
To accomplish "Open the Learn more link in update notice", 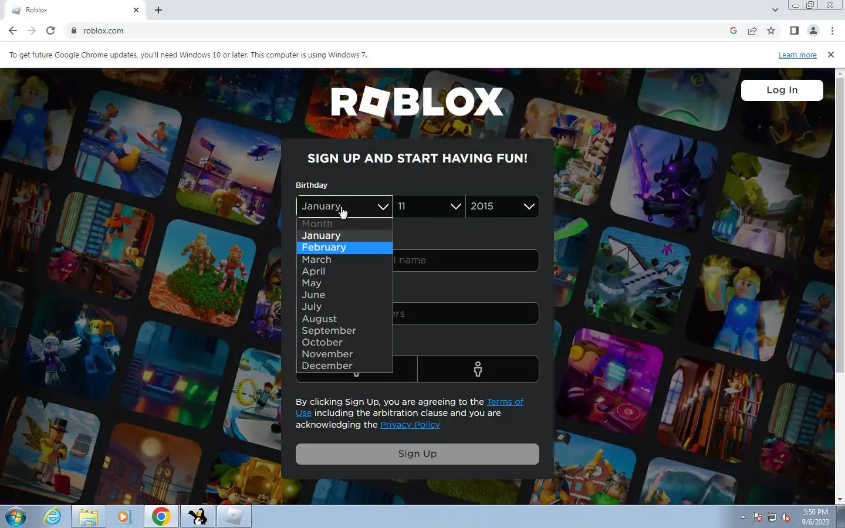I will tap(797, 55).
